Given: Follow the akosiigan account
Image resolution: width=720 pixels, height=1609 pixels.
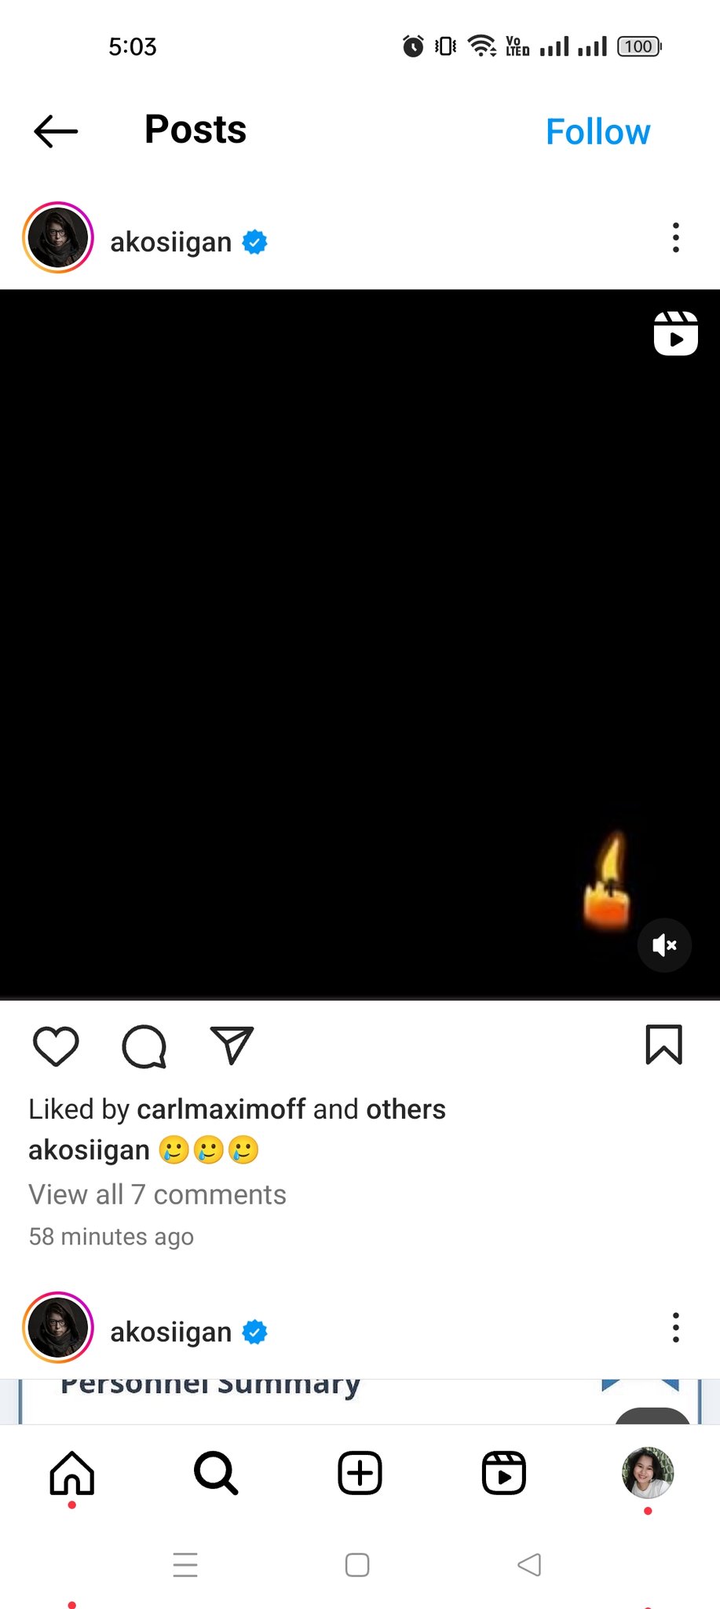Looking at the screenshot, I should coord(598,132).
